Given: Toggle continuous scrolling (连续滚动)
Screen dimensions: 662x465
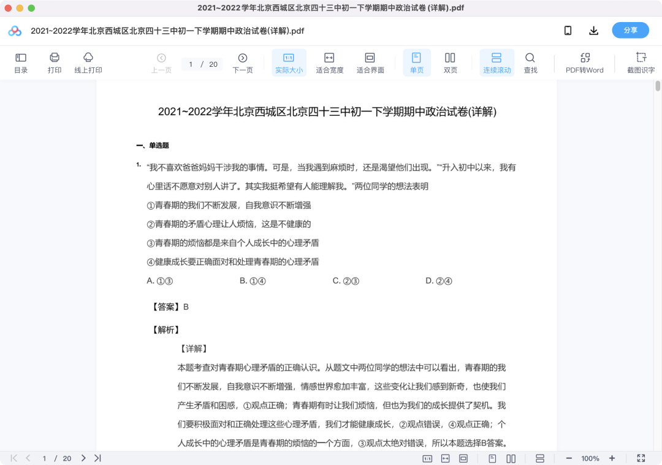Looking at the screenshot, I should coord(496,63).
